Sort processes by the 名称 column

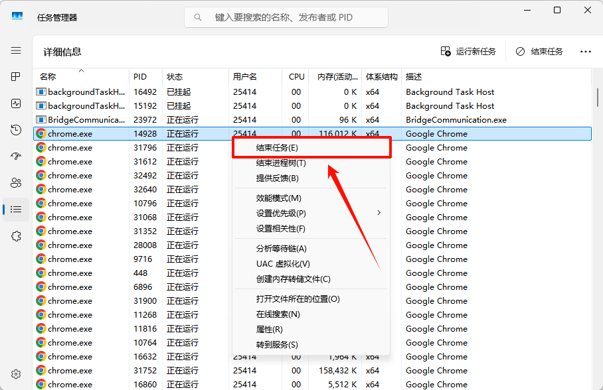48,76
